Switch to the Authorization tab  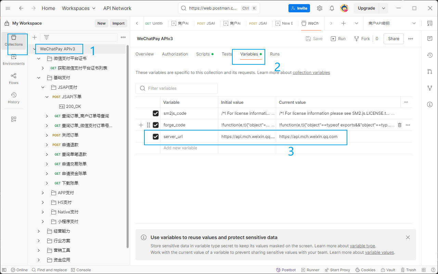[175, 54]
